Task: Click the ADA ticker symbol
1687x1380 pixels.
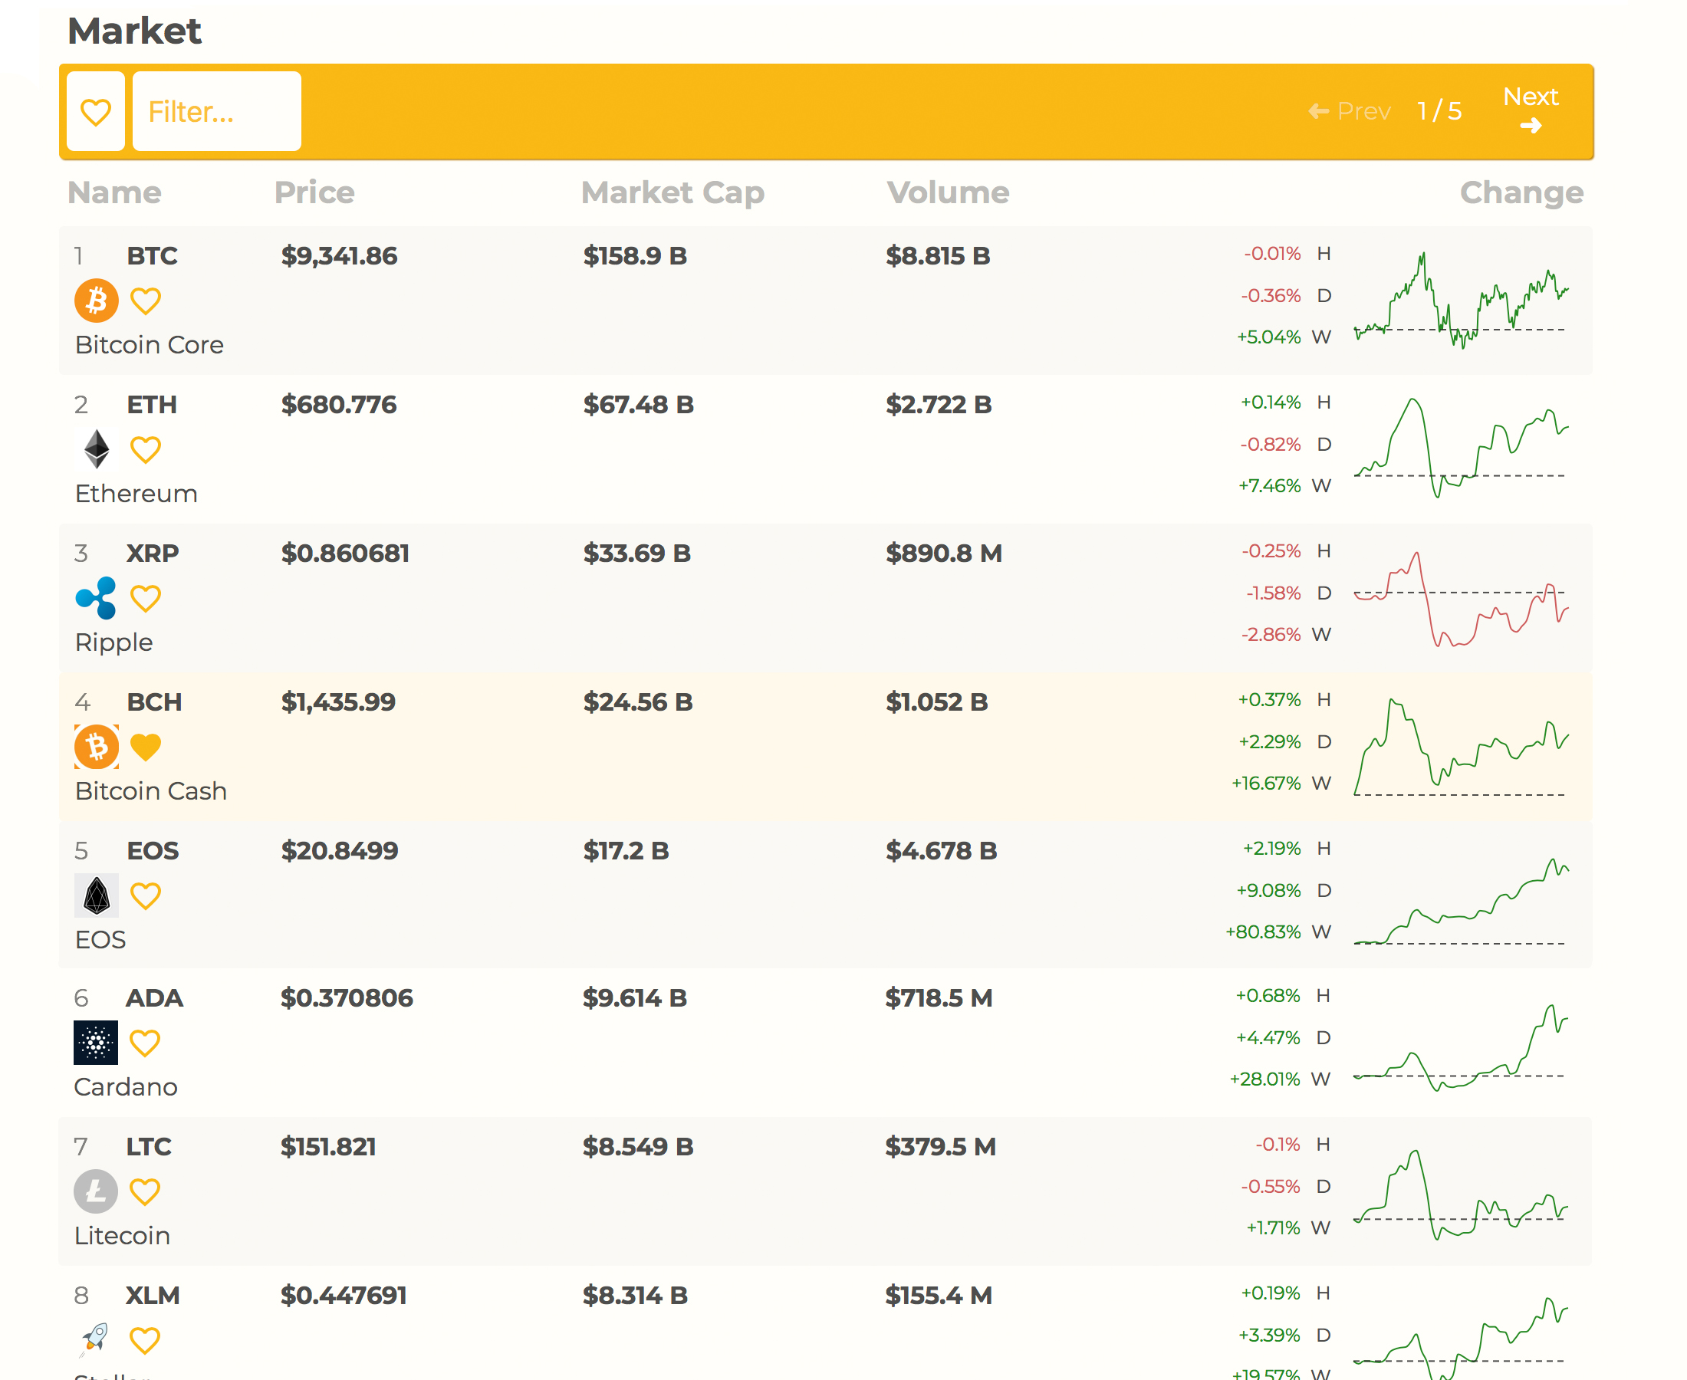Action: click(154, 997)
